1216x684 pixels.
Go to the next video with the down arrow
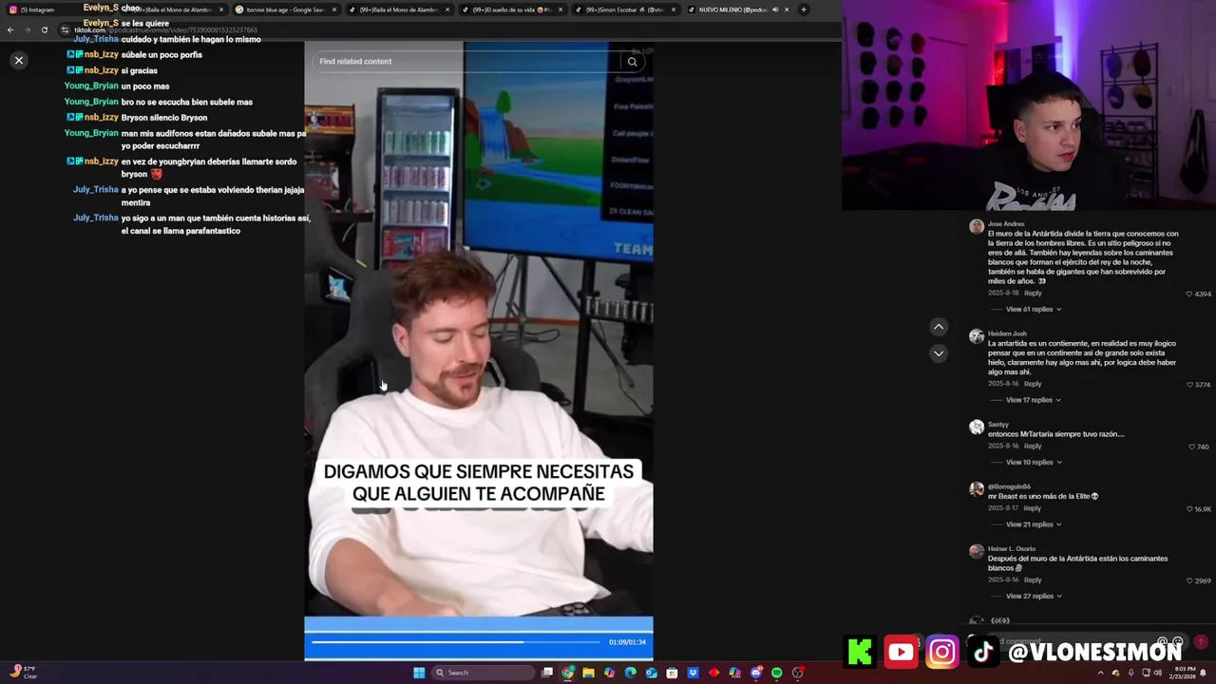[x=939, y=353]
